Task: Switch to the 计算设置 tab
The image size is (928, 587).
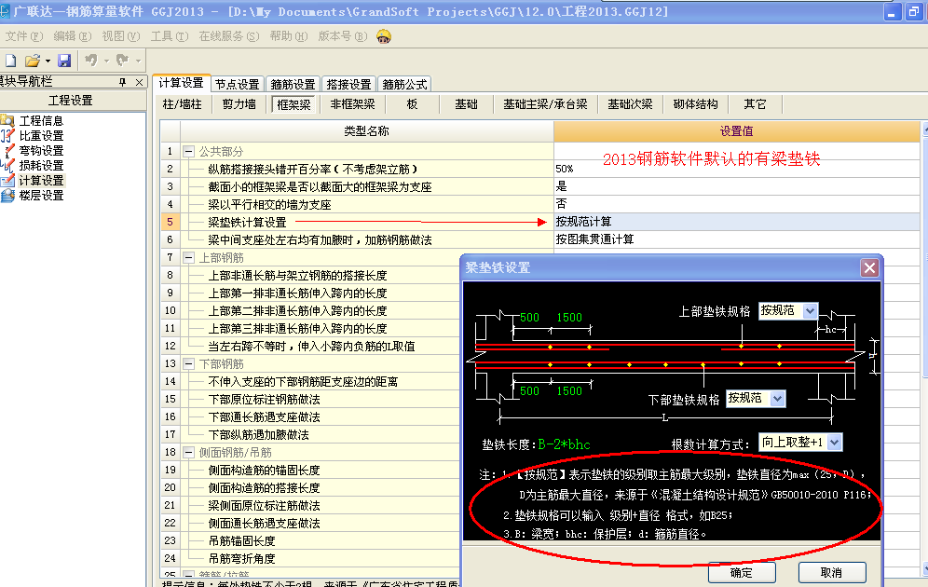Action: pos(181,83)
